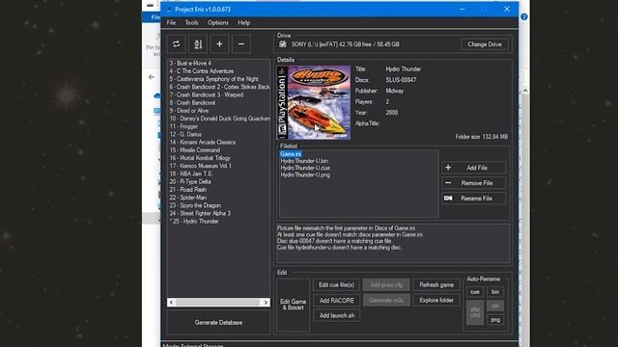Click the Discs value SLUS-00847

[401, 80]
